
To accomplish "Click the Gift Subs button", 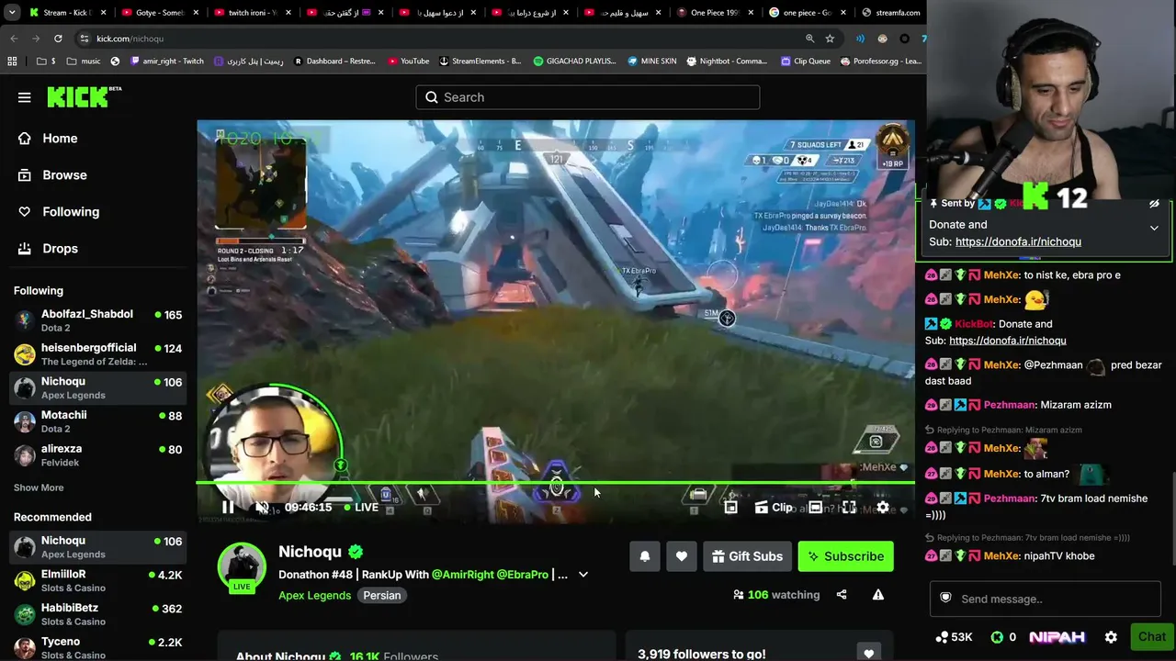I will click(x=748, y=556).
